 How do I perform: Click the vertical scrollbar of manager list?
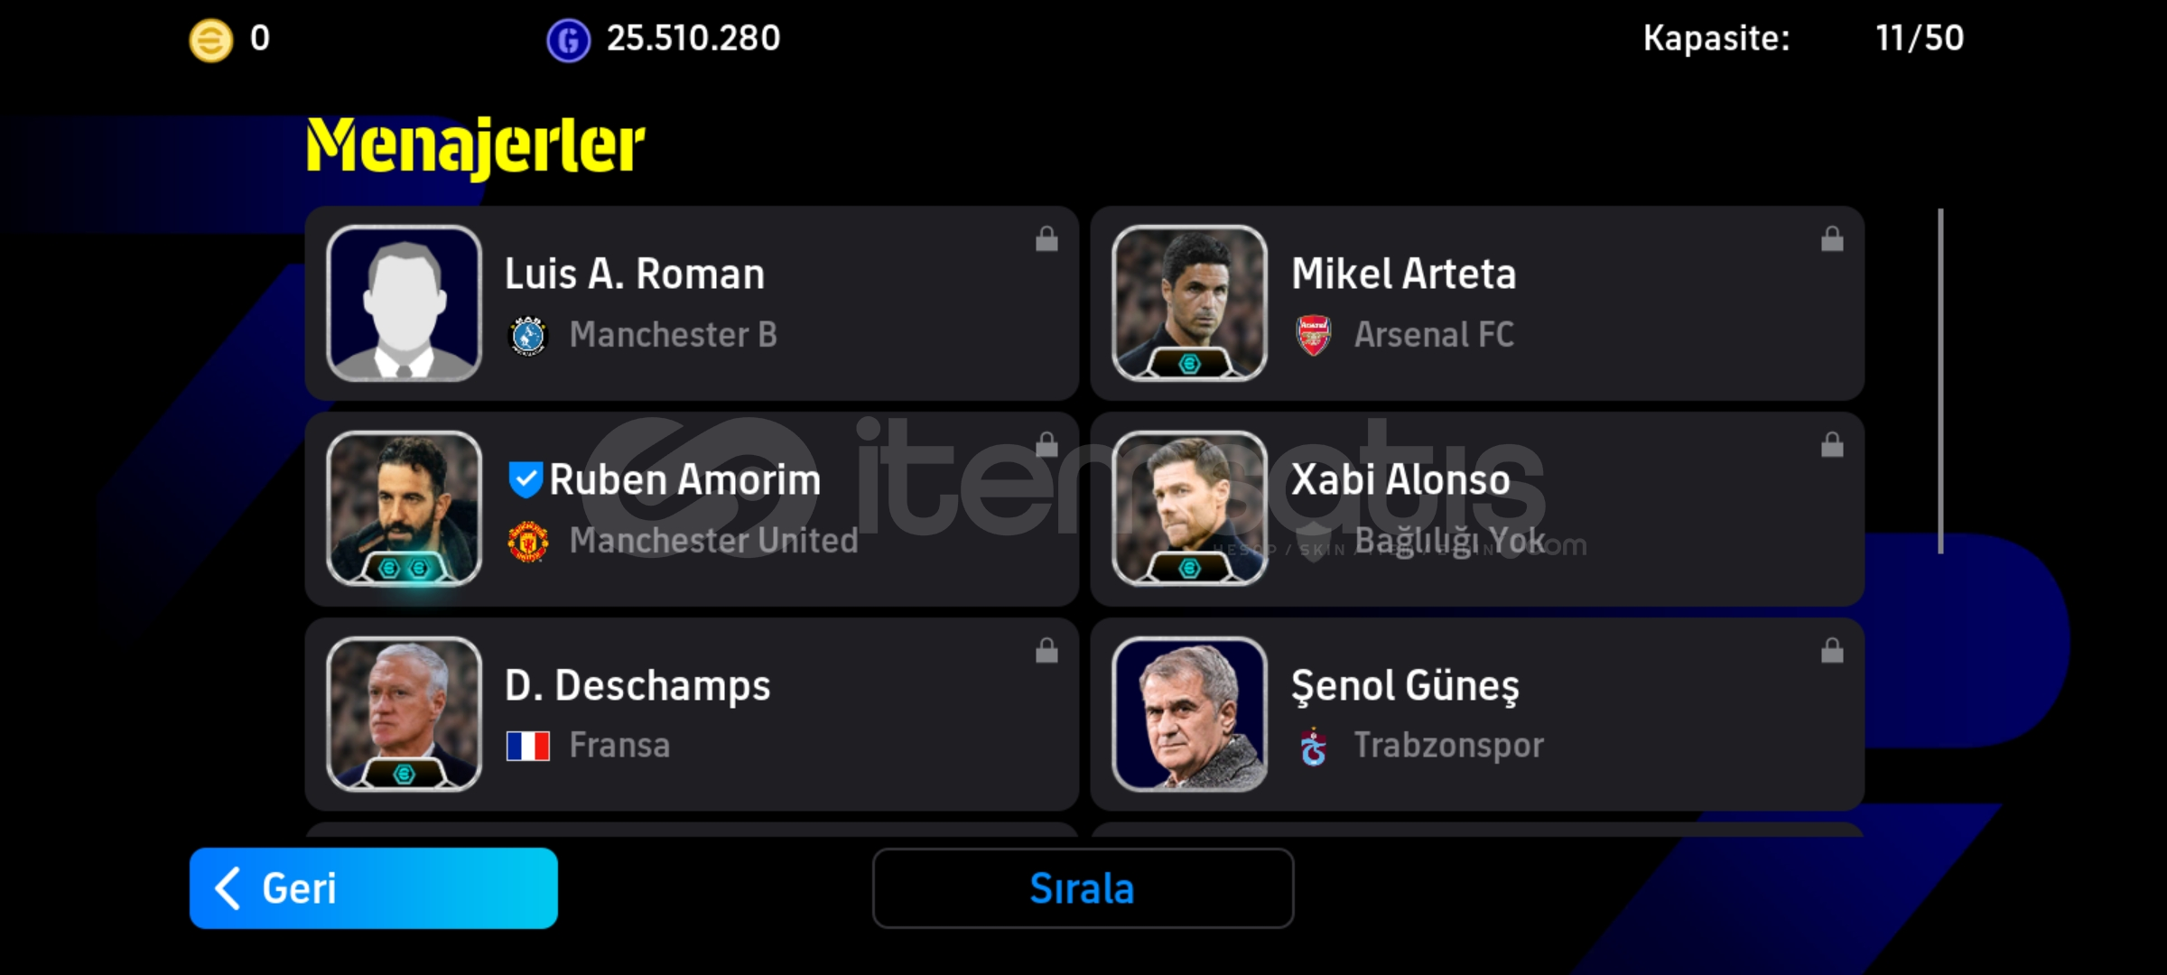tap(1940, 381)
